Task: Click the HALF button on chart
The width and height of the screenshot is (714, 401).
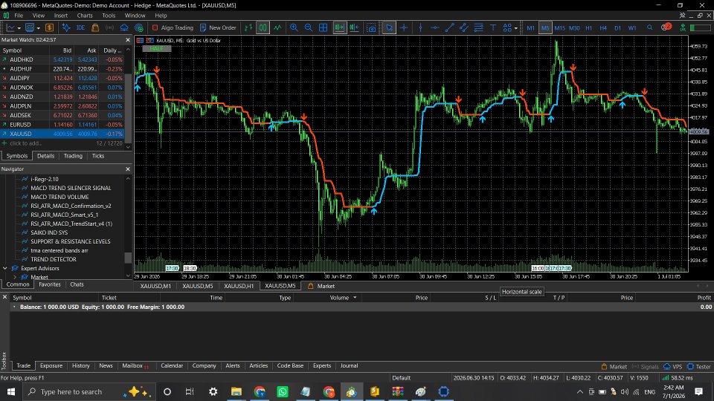Action: tap(157, 48)
